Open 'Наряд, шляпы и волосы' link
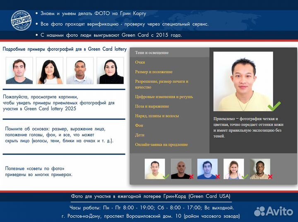Viewport: 298px width, 222px height. coord(157,116)
